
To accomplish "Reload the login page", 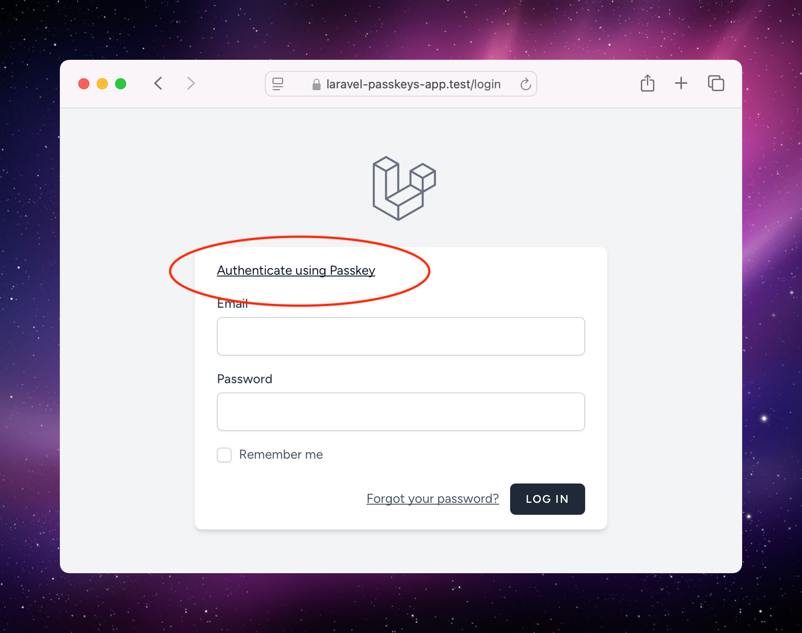I will 525,84.
